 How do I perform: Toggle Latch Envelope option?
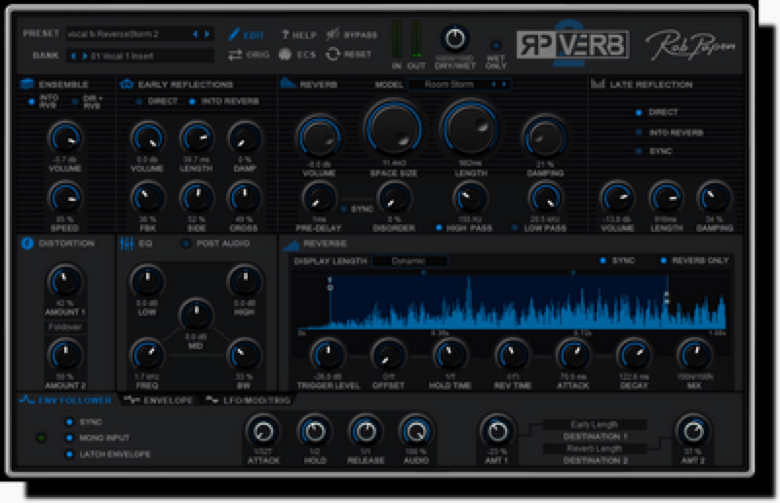[69, 454]
